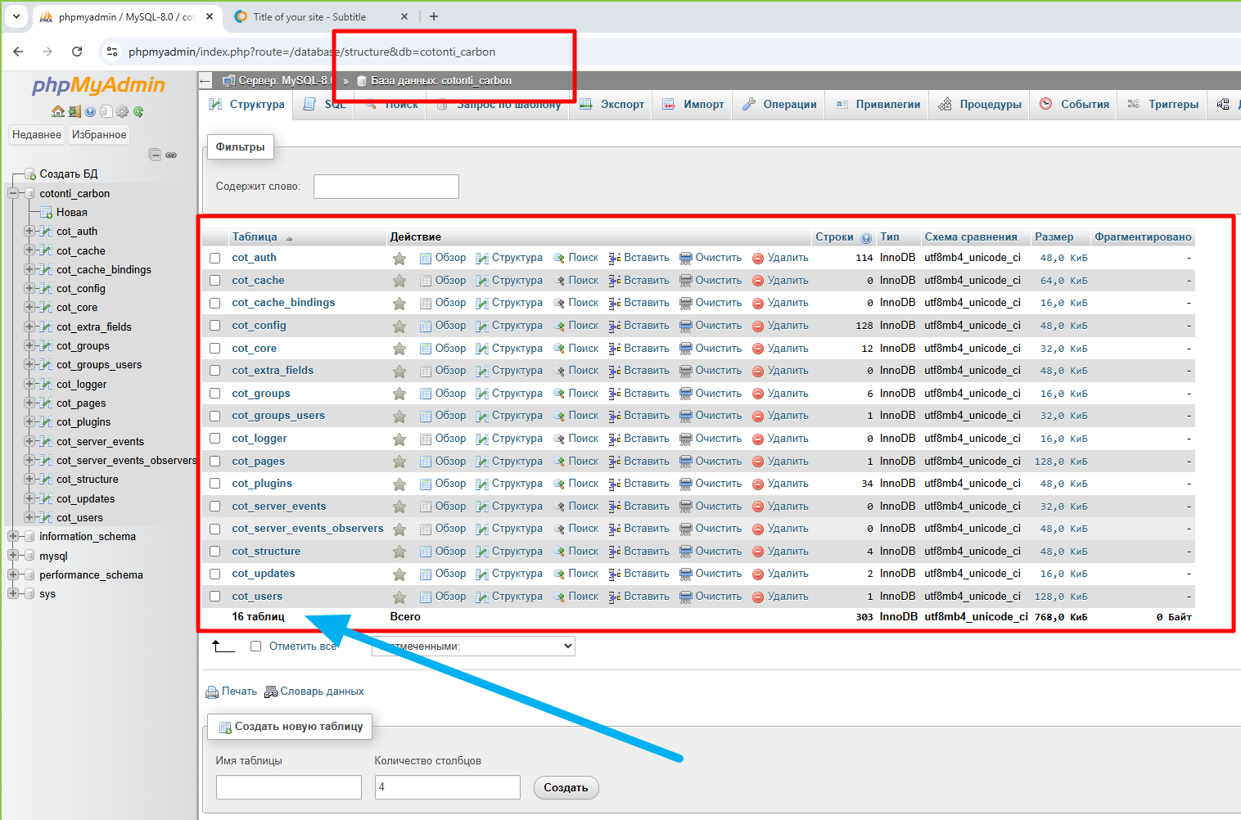Screen dimensions: 1241x820
Task: Click Удалить in the cot_logger row
Action: point(781,439)
